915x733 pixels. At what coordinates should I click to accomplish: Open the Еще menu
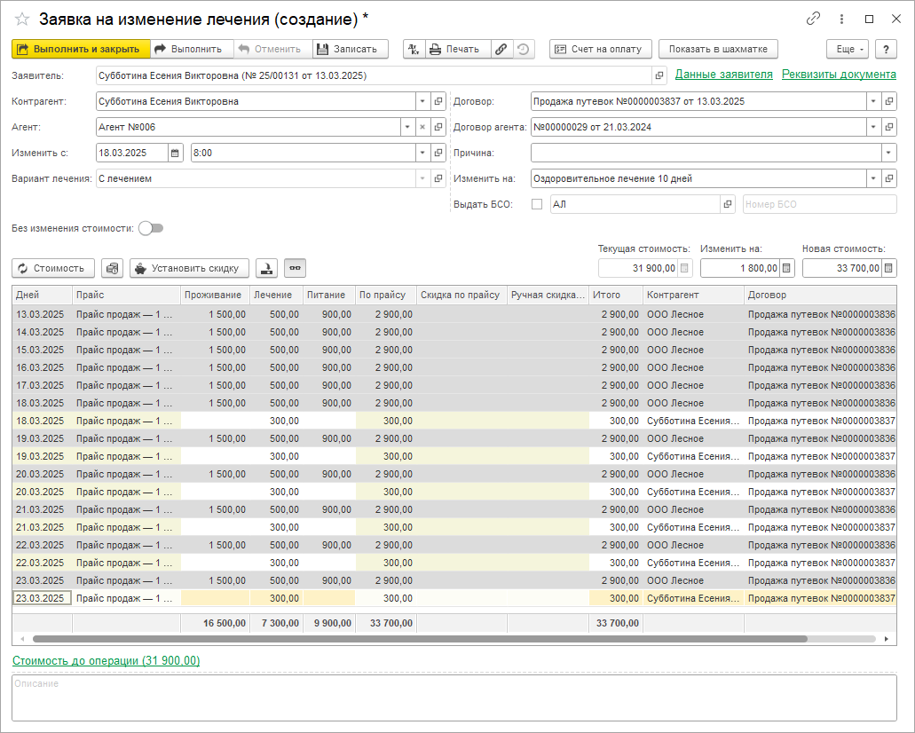tap(847, 50)
